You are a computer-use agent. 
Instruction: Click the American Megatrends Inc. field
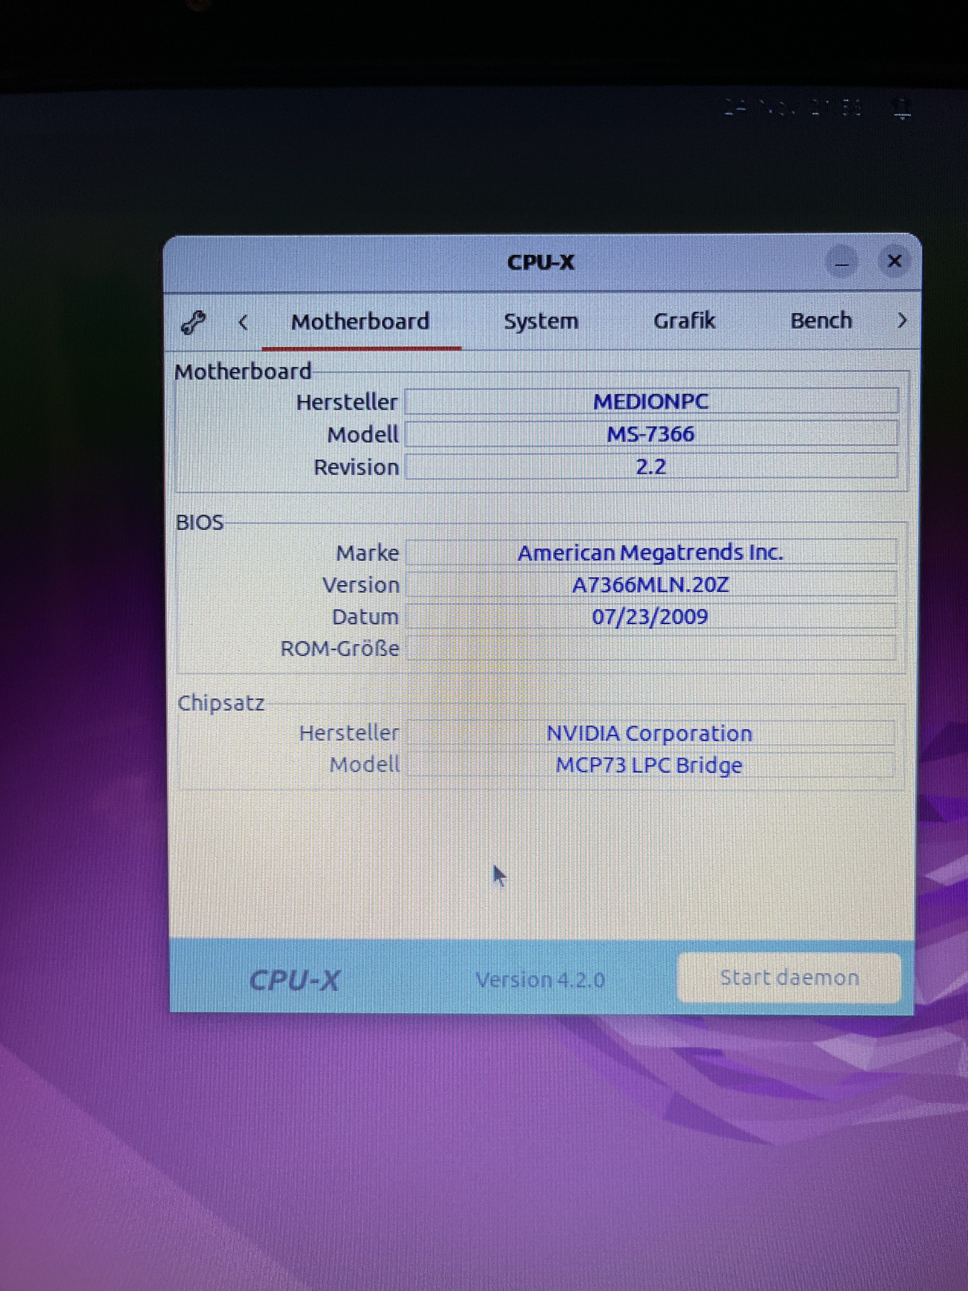tap(650, 552)
